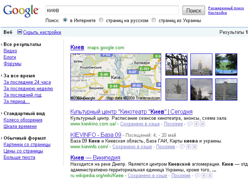Select the 'в Интернете' radio button
The width and height of the screenshot is (248, 181).
tap(65, 20)
